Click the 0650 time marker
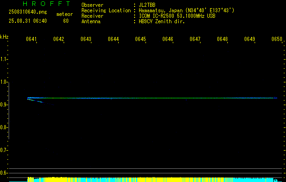 coord(277,39)
